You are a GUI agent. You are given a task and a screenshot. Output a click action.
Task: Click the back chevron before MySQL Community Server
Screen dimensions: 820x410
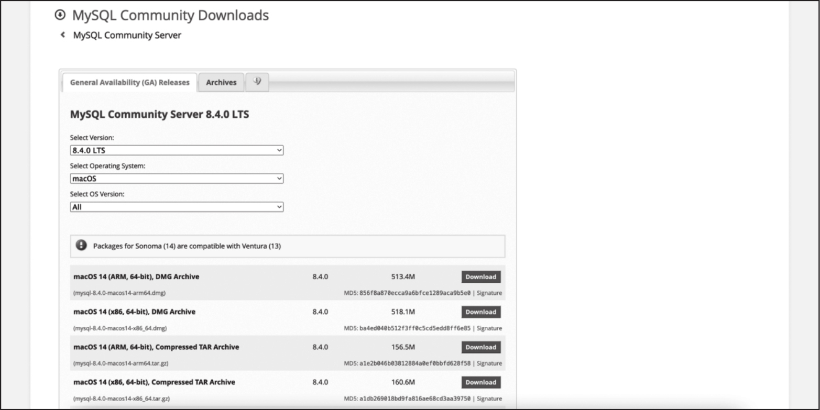pyautogui.click(x=63, y=35)
